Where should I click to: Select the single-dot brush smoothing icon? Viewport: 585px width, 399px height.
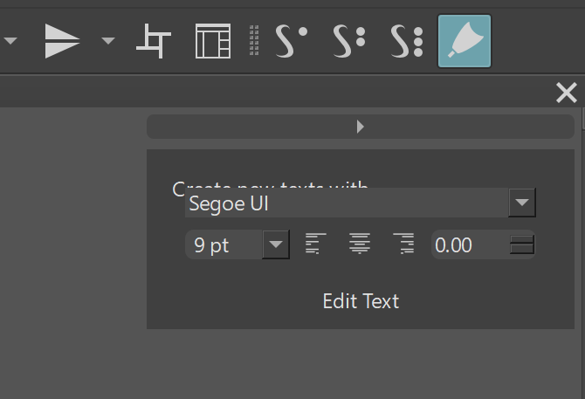pyautogui.click(x=291, y=41)
